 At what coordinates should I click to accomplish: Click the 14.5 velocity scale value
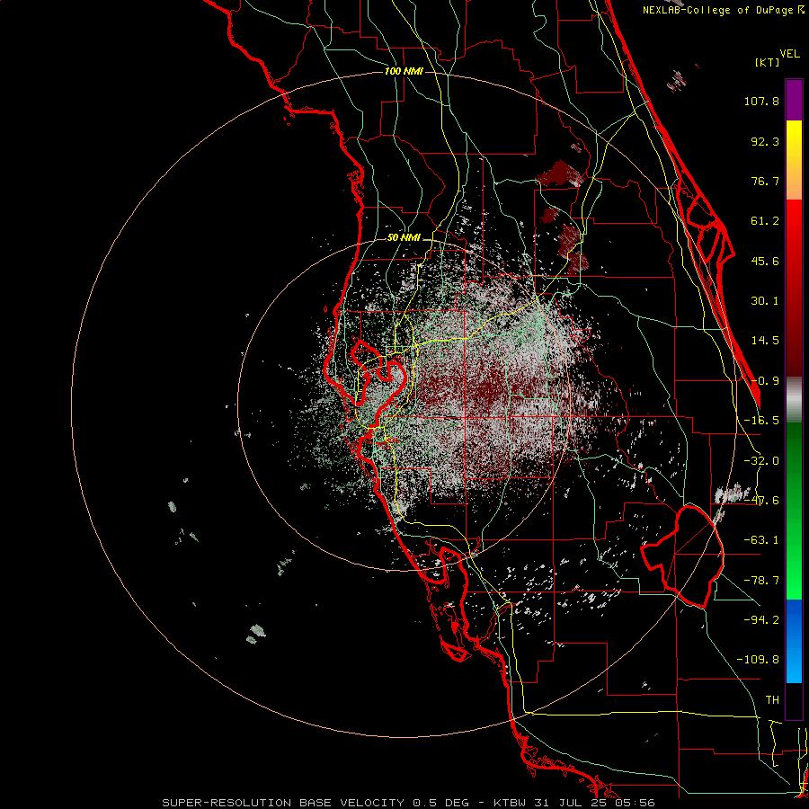coord(765,341)
